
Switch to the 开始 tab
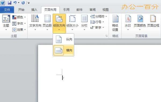coord(21,10)
